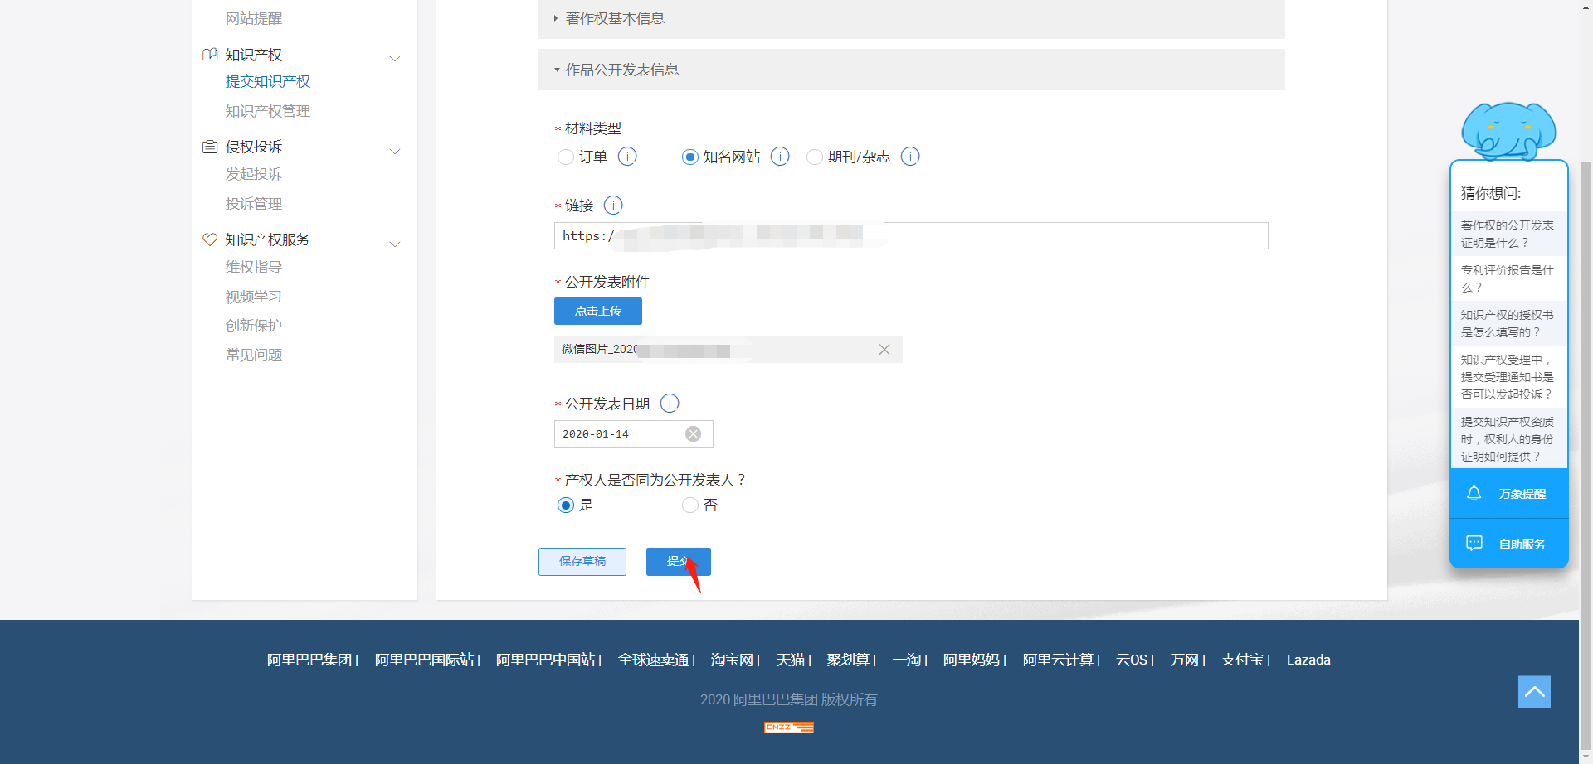
Task: Click the 知识产权服务 heart icon in sidebar
Action: coord(210,239)
